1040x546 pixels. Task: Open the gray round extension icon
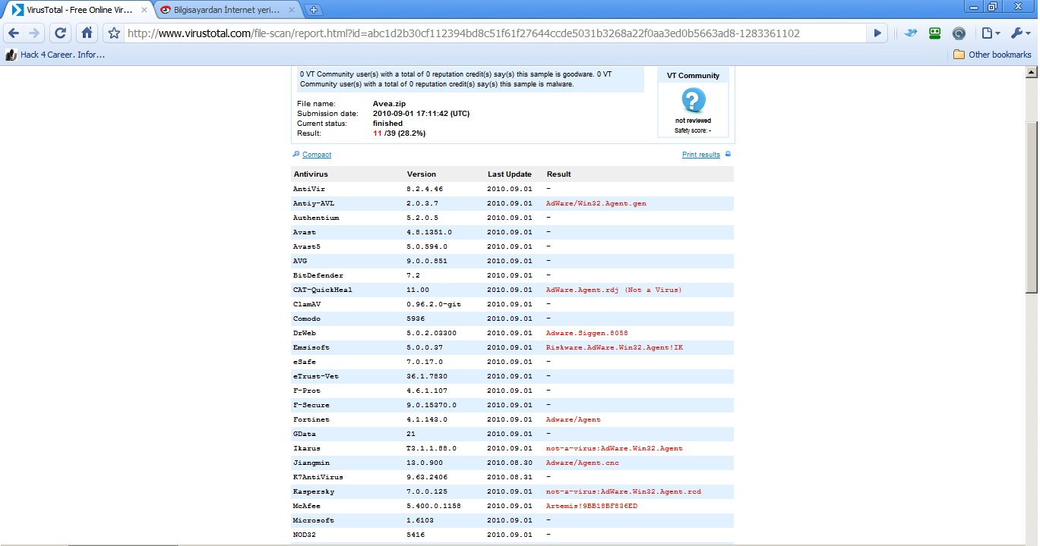(x=959, y=33)
